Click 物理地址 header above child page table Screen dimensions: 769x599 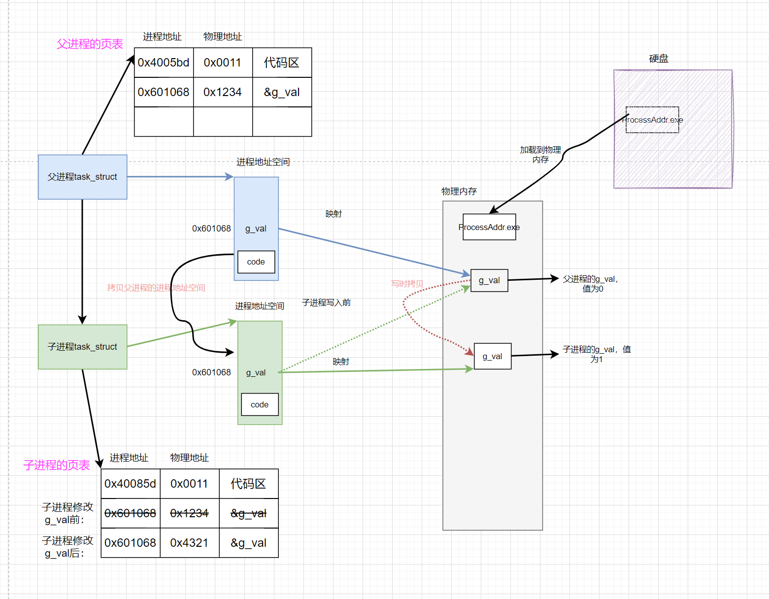pos(190,458)
